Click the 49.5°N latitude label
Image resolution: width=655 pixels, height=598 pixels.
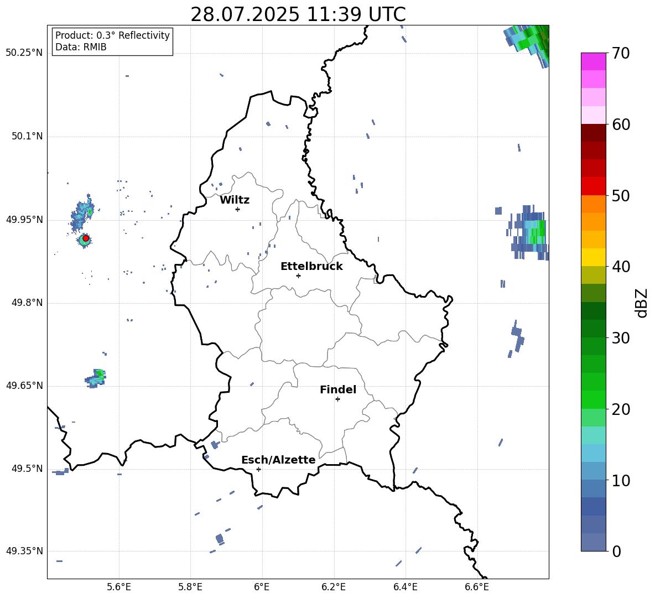[x=27, y=469]
